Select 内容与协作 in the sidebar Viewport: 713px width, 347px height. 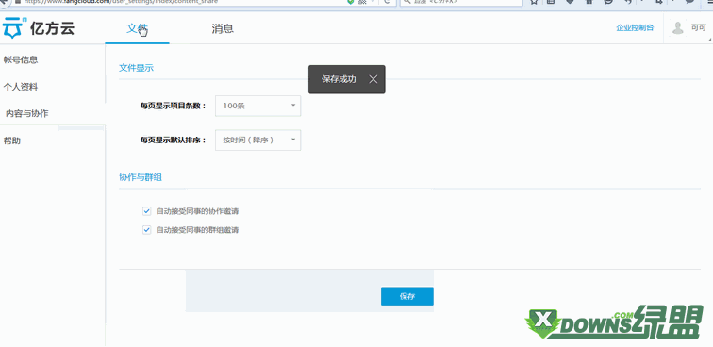click(26, 114)
